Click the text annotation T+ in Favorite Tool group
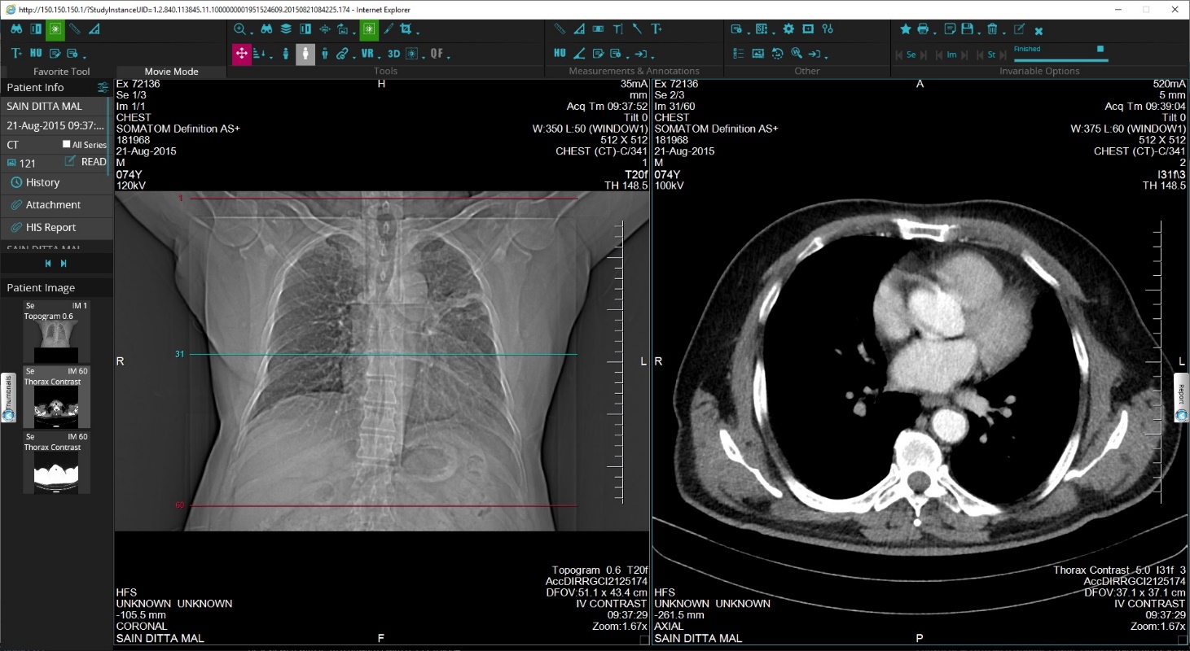Viewport: 1190px width, 651px height. 16,53
